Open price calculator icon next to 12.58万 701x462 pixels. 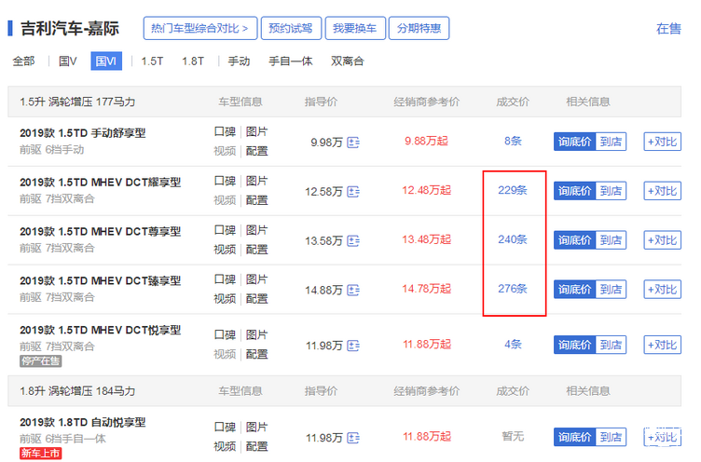(353, 192)
